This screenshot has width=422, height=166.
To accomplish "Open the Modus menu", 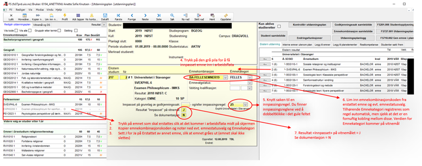I will [x=40, y=9].
